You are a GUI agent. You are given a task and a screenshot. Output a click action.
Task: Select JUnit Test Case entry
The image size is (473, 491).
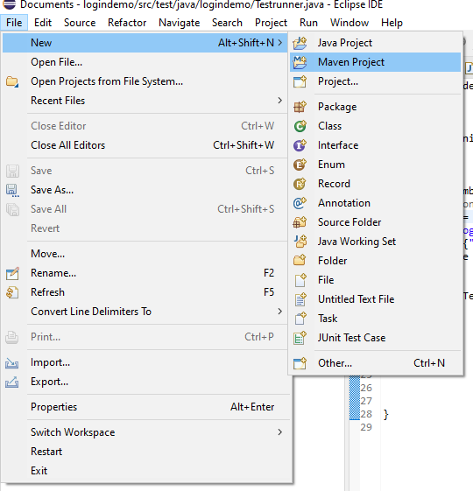coord(375,338)
